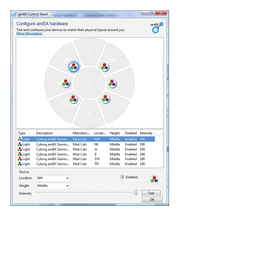Image resolution: width=253 pixels, height=253 pixels.
Task: Open the Location dropdown showing NW
Action: point(53,178)
